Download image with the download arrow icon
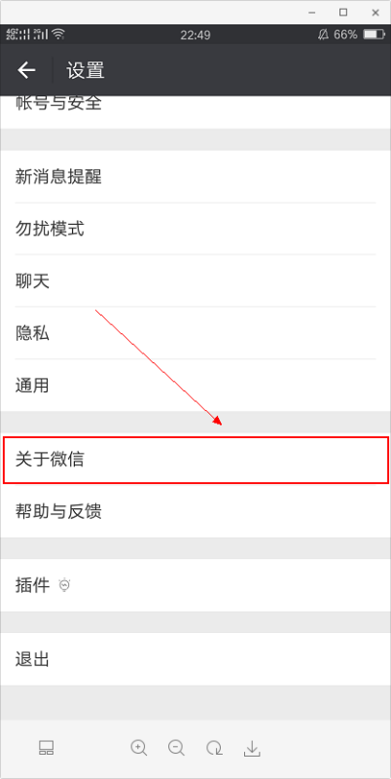This screenshot has height=779, width=391. pyautogui.click(x=252, y=748)
